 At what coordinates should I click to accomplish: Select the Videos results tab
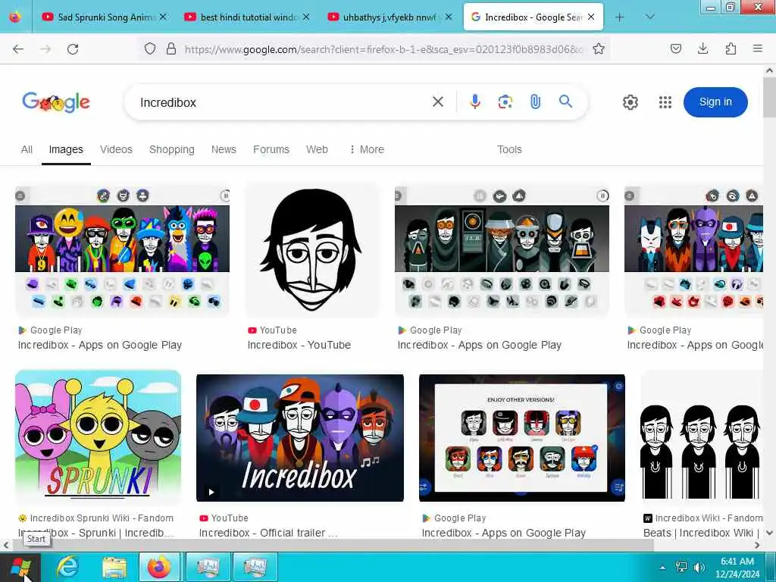pos(116,149)
